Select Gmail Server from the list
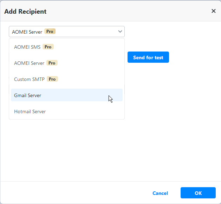This screenshot has width=221, height=204. click(28, 95)
